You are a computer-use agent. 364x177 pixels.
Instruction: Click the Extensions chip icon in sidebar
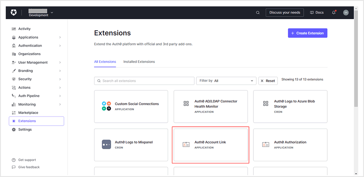14,121
